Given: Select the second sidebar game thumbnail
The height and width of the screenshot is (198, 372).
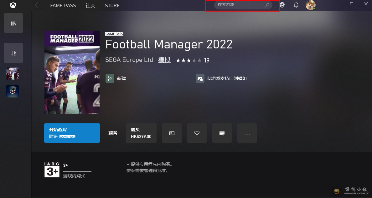Looking at the screenshot, I should point(12,91).
